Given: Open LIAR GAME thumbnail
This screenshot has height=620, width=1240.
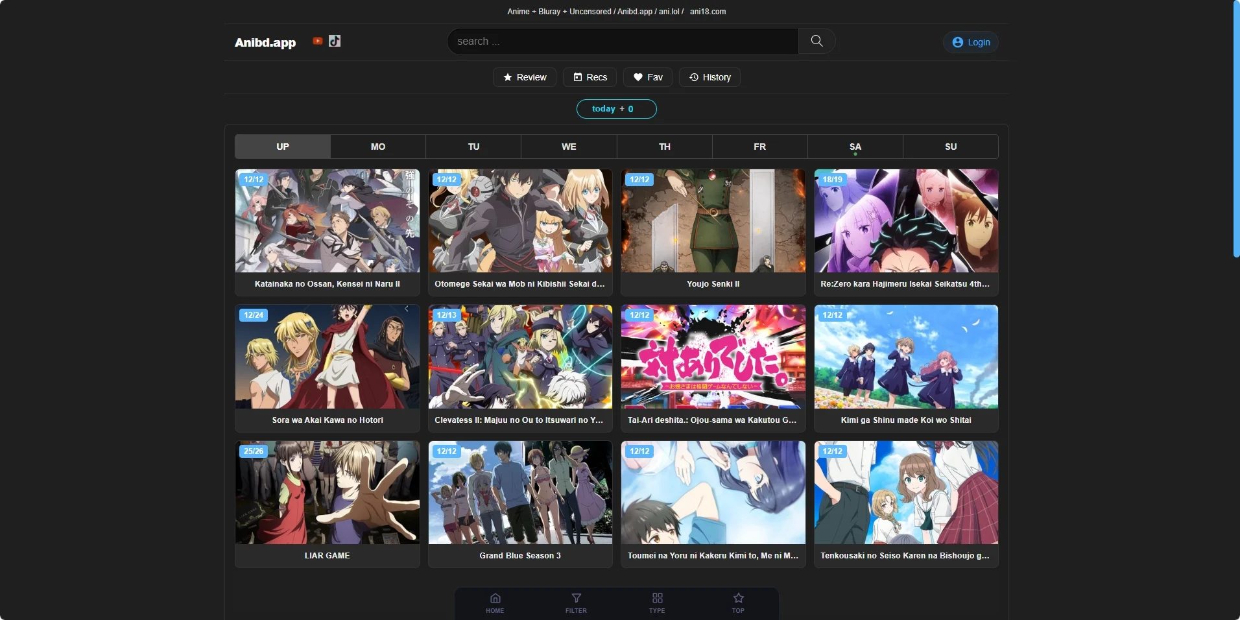Looking at the screenshot, I should pos(328,492).
